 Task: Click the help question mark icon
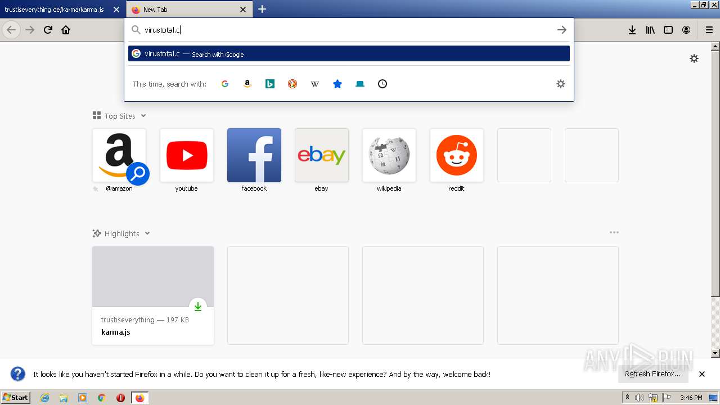pyautogui.click(x=18, y=374)
